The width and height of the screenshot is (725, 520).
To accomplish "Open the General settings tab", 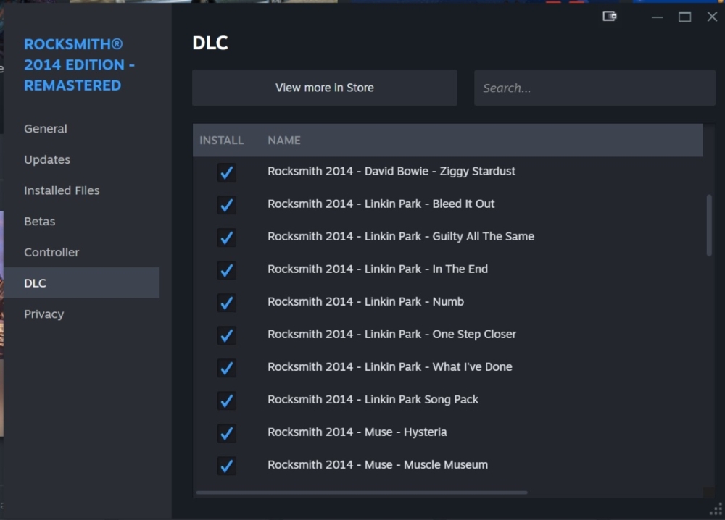I will pyautogui.click(x=46, y=129).
